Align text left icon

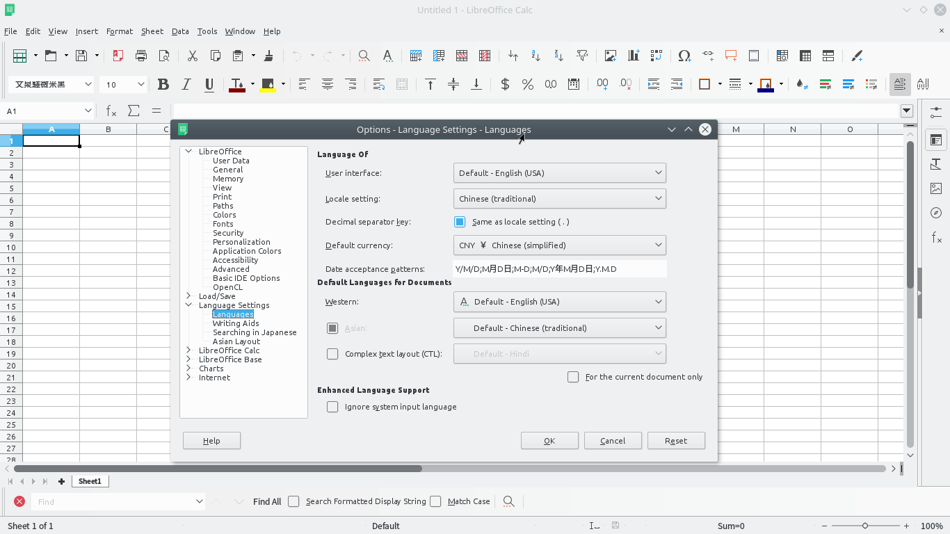304,84
